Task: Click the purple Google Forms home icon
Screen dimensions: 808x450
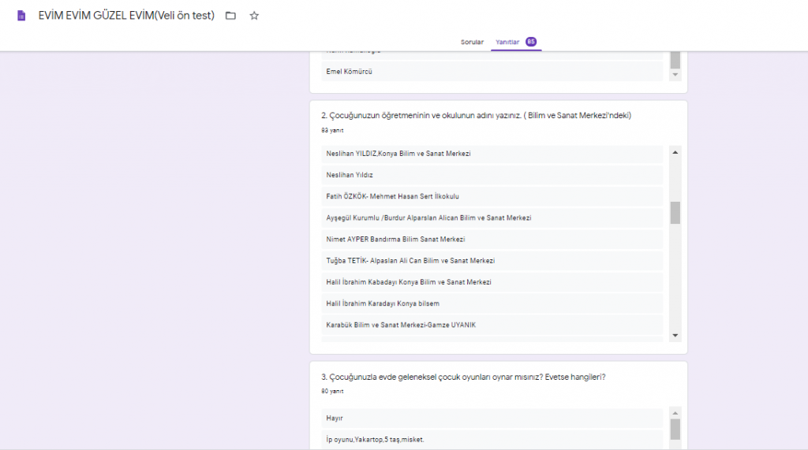Action: [21, 16]
